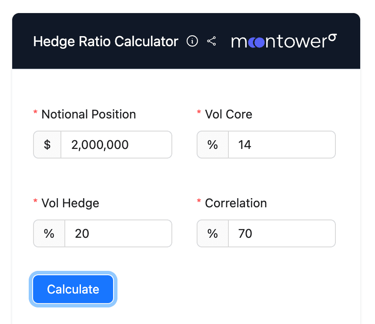Click the percent prefix beside Vol Core
Viewport: 375px width, 324px height.
click(213, 145)
